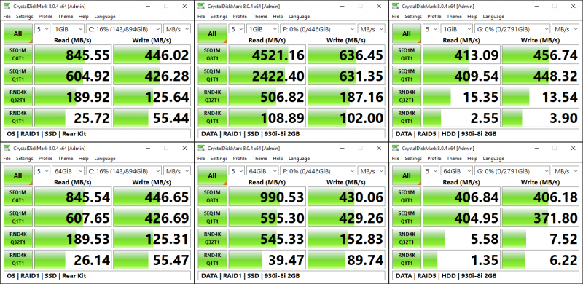Open the Theme menu in the G: 1GiB window
This screenshot has height=284, width=583.
click(453, 16)
